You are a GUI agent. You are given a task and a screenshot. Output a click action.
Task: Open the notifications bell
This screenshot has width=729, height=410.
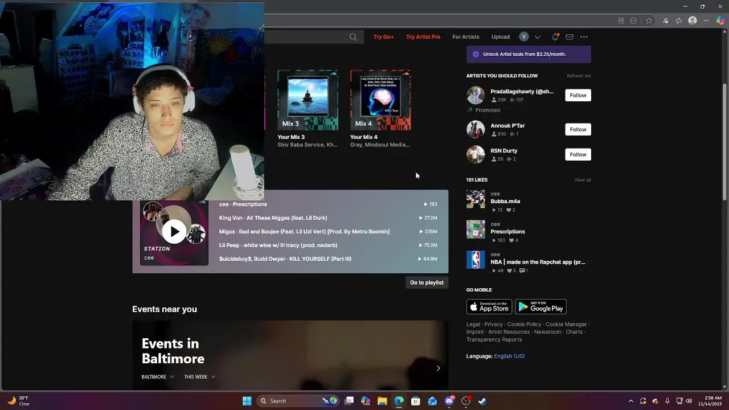tap(555, 37)
